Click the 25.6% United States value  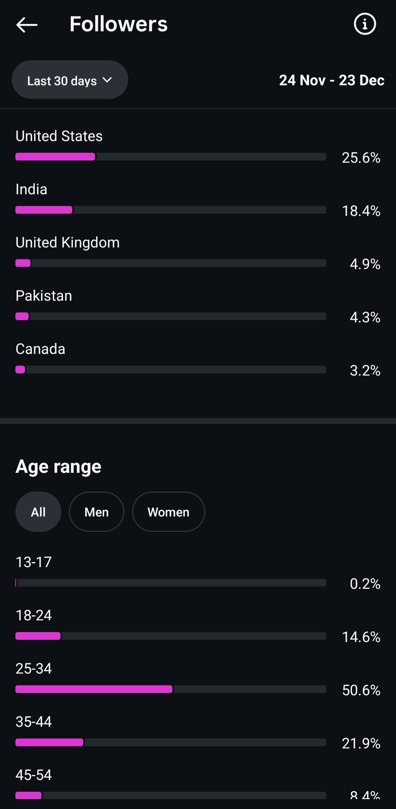point(361,158)
